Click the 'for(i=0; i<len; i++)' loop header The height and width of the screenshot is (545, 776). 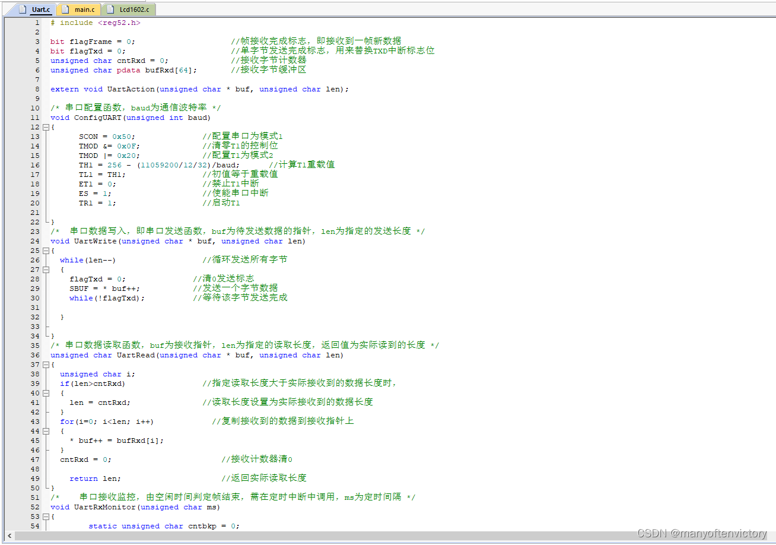click(107, 422)
